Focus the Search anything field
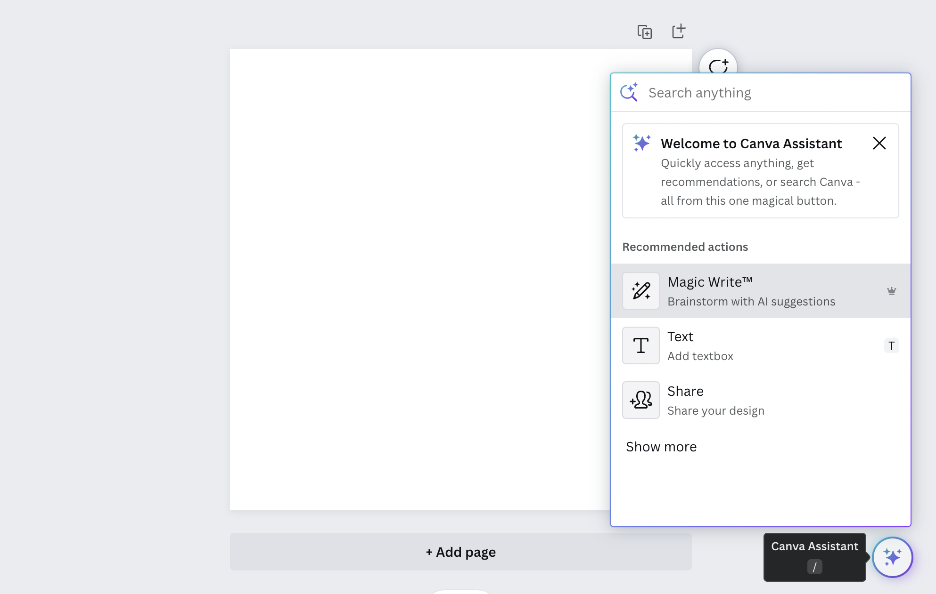The width and height of the screenshot is (936, 594). pyautogui.click(x=760, y=93)
